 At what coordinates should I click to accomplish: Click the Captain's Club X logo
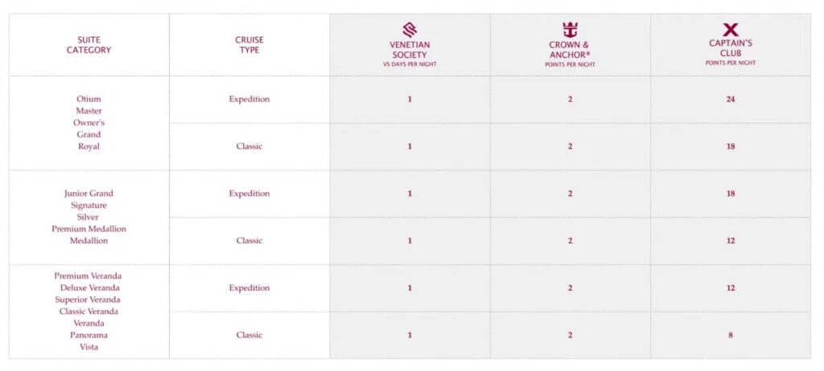coord(731,30)
